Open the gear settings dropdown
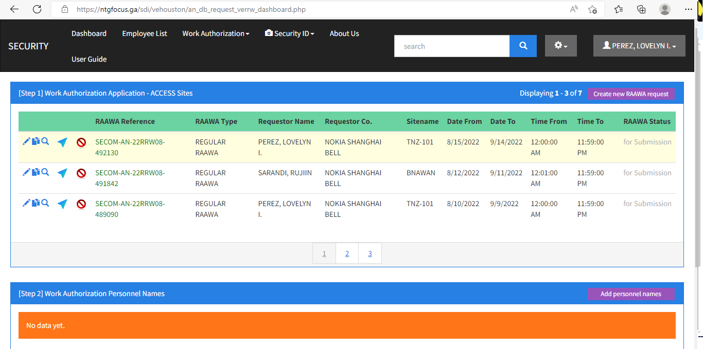The width and height of the screenshot is (703, 349). click(x=561, y=46)
